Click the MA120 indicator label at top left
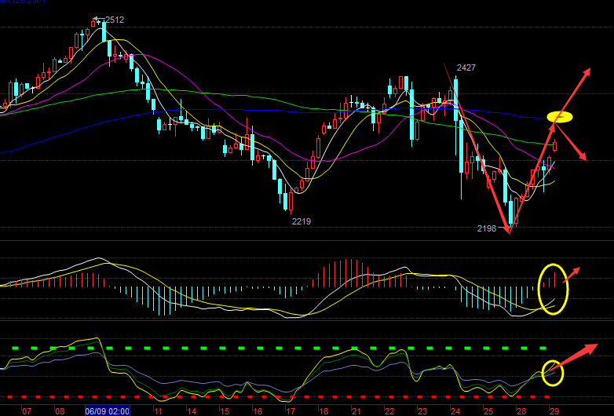This screenshot has height=416, width=614. (x=24, y=2)
